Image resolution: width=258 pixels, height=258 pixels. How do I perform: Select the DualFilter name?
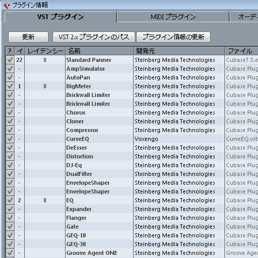point(79,174)
